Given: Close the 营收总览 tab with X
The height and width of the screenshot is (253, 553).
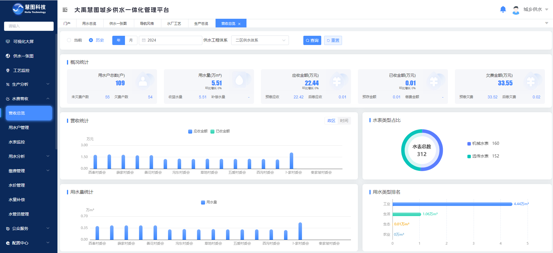Looking at the screenshot, I should click(x=239, y=24).
